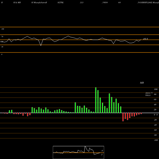Click the longest red MR histogram bar
The image size is (159, 159).
click(x=123, y=117)
